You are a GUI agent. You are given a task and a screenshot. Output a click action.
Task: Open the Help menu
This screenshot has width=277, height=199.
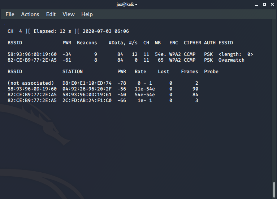pyautogui.click(x=87, y=14)
